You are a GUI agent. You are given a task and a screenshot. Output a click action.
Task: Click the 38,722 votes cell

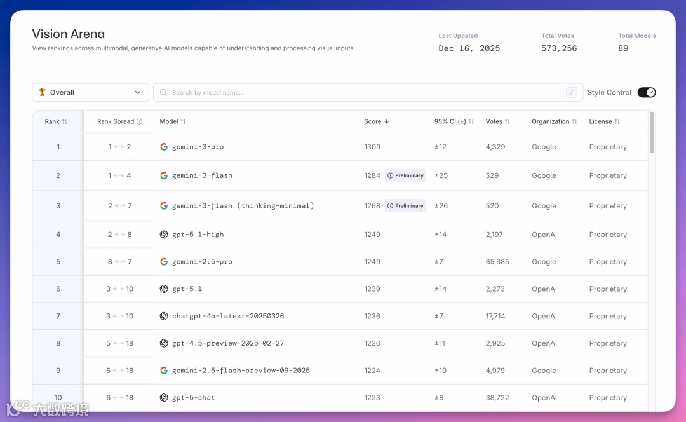coord(497,397)
